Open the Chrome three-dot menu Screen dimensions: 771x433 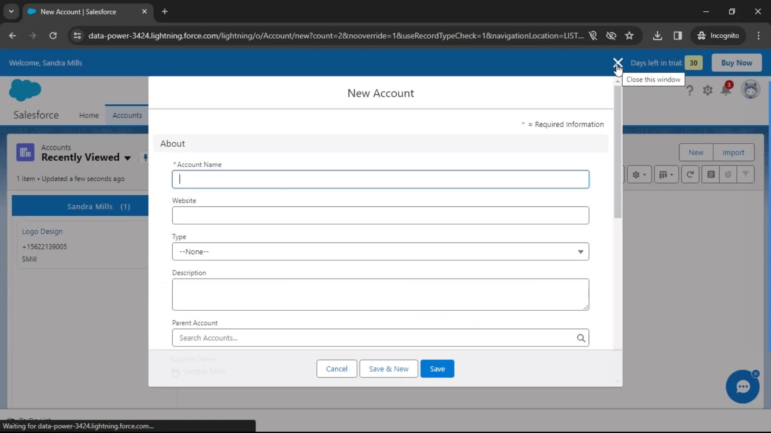pyautogui.click(x=759, y=36)
